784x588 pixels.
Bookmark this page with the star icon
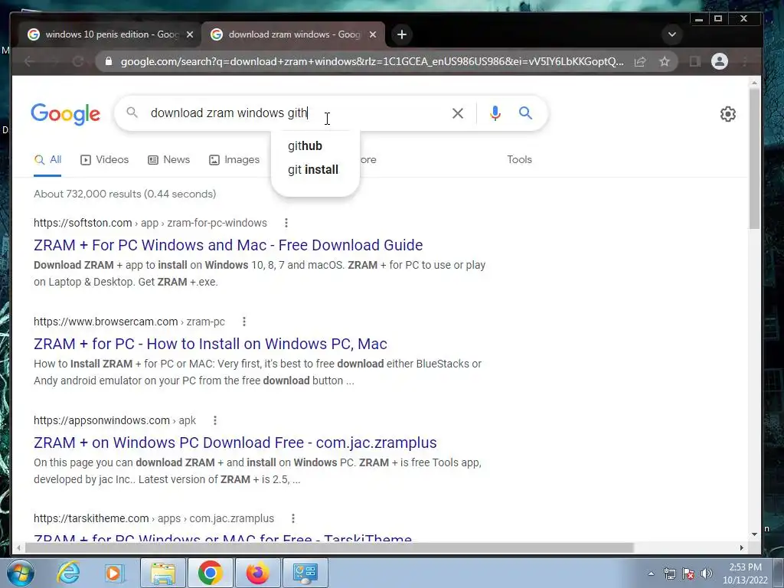tap(664, 61)
